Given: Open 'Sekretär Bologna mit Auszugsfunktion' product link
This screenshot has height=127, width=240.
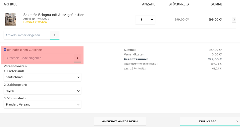Looking at the screenshot, I should (54, 15).
